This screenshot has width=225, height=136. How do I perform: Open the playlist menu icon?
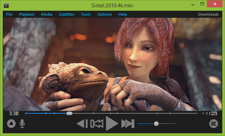213,123
